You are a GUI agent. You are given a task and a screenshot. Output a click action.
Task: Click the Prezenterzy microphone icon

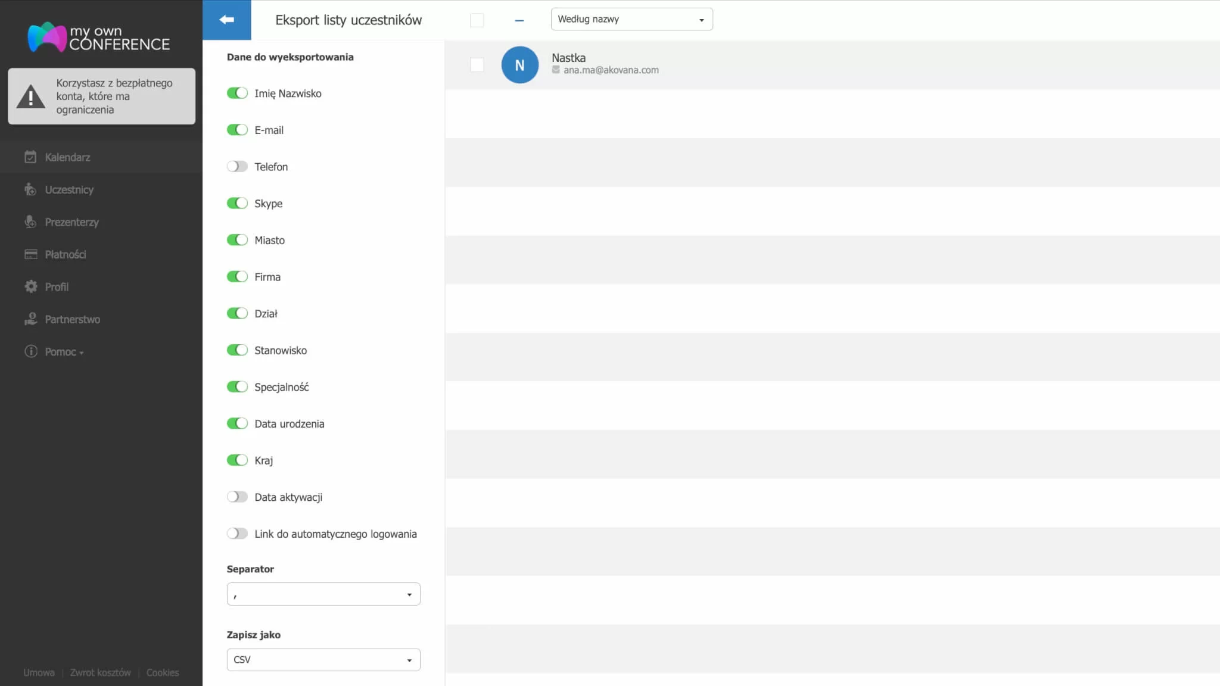click(30, 222)
